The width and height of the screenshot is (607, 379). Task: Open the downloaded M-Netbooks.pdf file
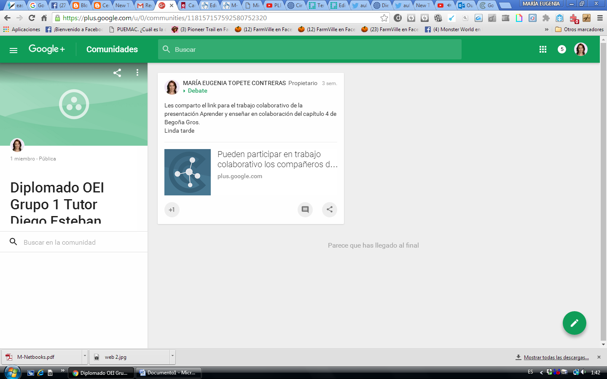pos(42,357)
